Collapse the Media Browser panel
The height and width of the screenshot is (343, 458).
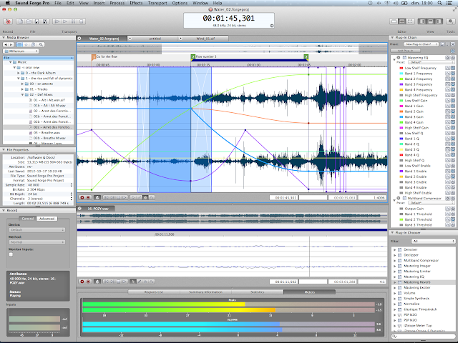[4, 38]
